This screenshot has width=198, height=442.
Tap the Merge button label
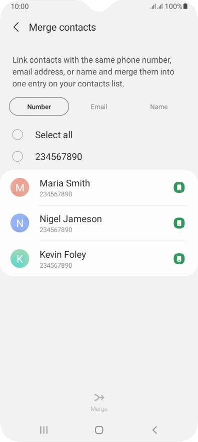[99, 409]
